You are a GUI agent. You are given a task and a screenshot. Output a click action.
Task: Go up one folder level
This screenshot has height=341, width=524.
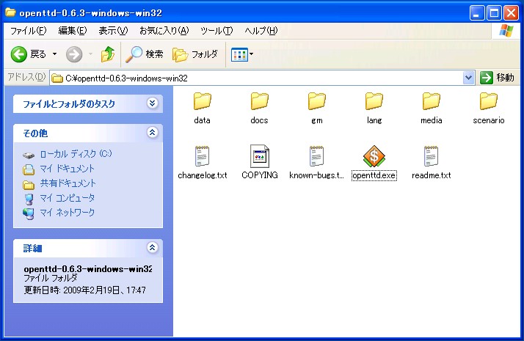click(x=108, y=54)
